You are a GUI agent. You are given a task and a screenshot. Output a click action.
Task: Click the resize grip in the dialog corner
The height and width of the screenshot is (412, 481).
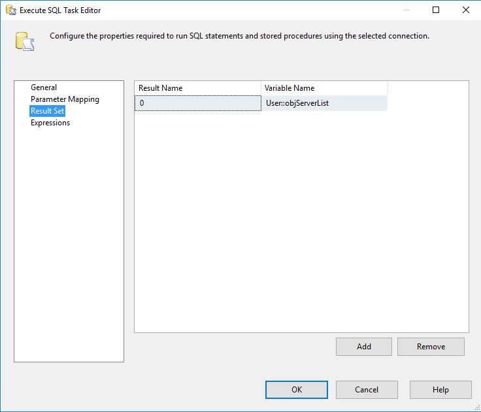point(476,407)
